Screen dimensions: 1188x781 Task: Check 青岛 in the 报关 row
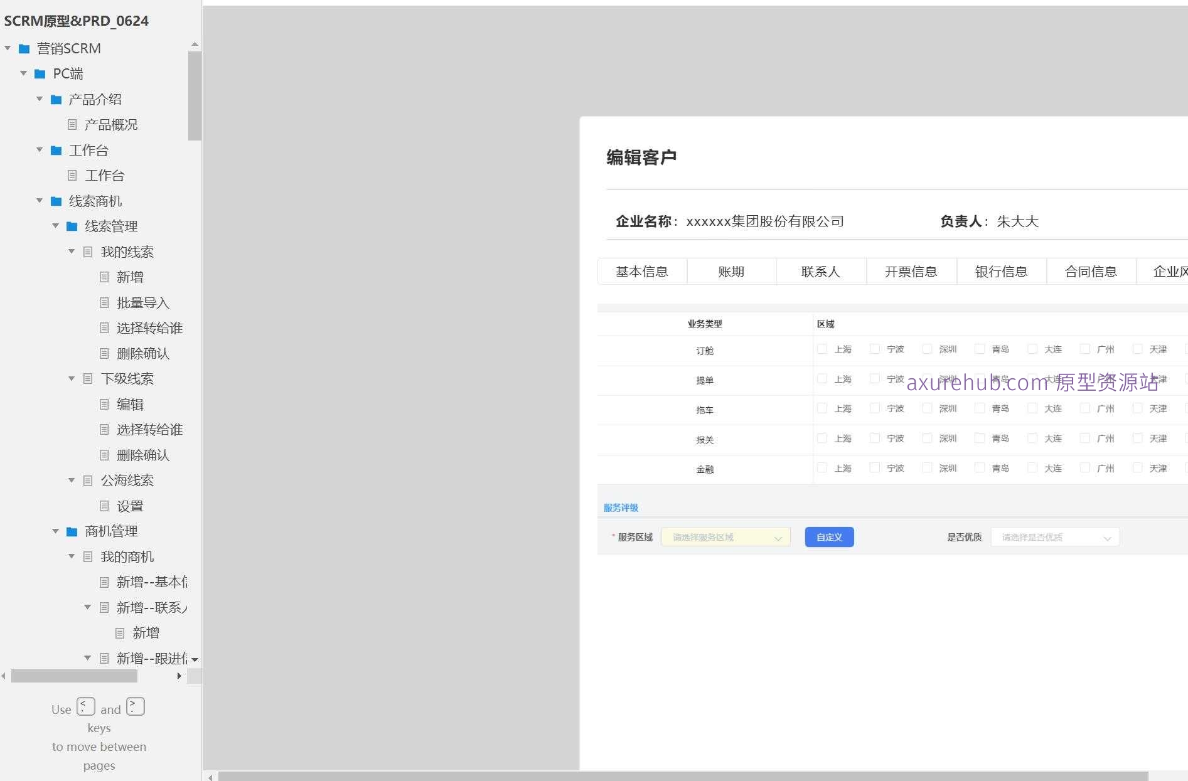980,438
